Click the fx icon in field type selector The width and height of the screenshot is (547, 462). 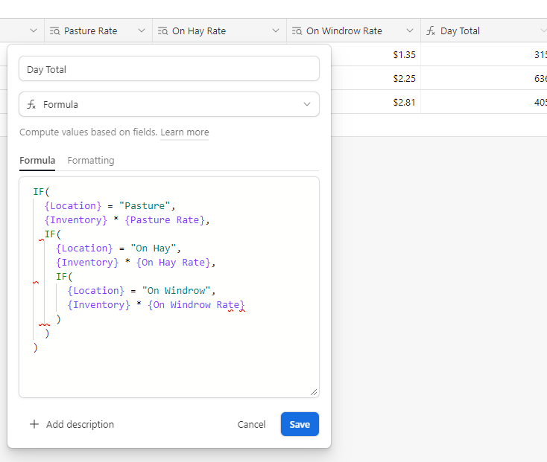[x=31, y=104]
